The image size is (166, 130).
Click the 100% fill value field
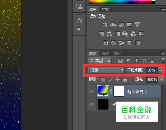pos(152,80)
